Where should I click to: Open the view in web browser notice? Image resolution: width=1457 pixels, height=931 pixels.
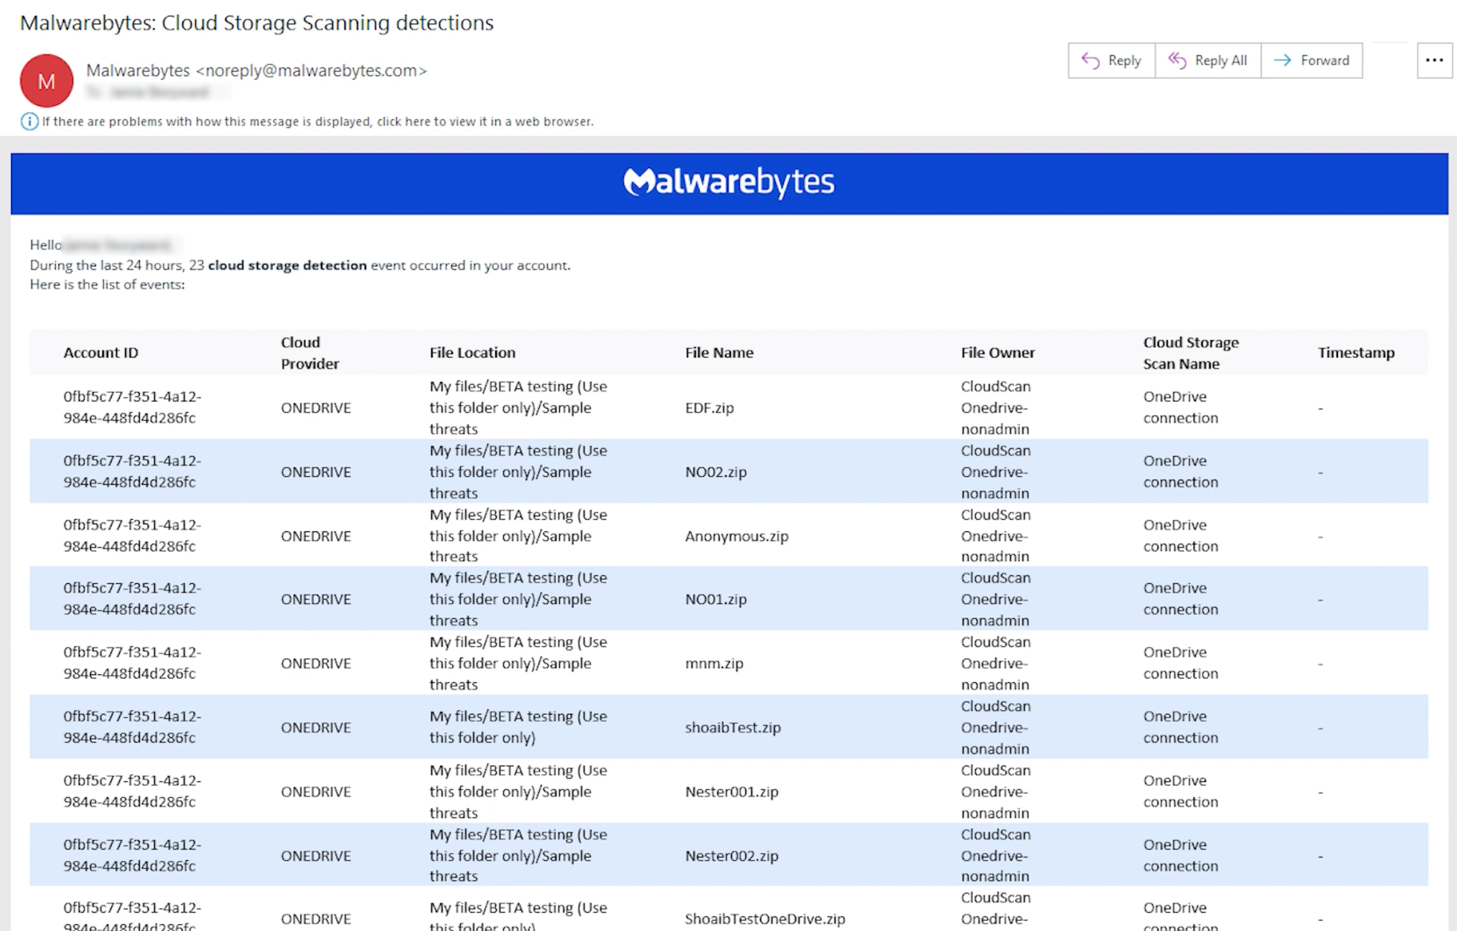coord(318,122)
